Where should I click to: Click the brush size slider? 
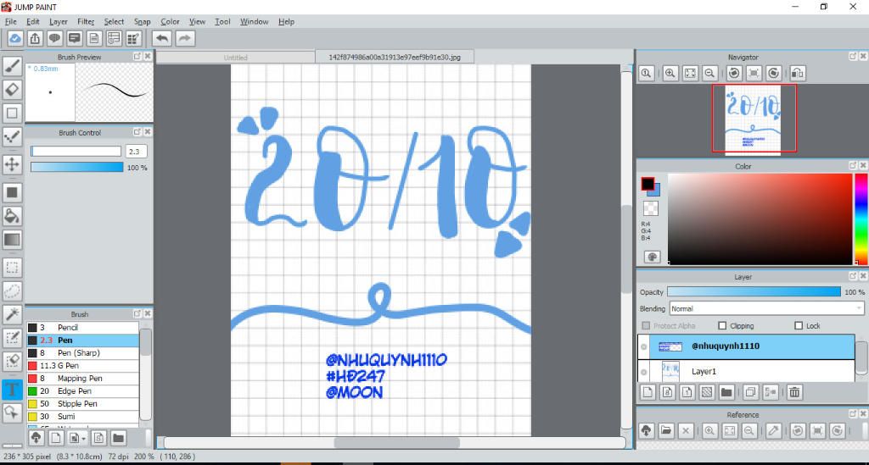(x=76, y=151)
